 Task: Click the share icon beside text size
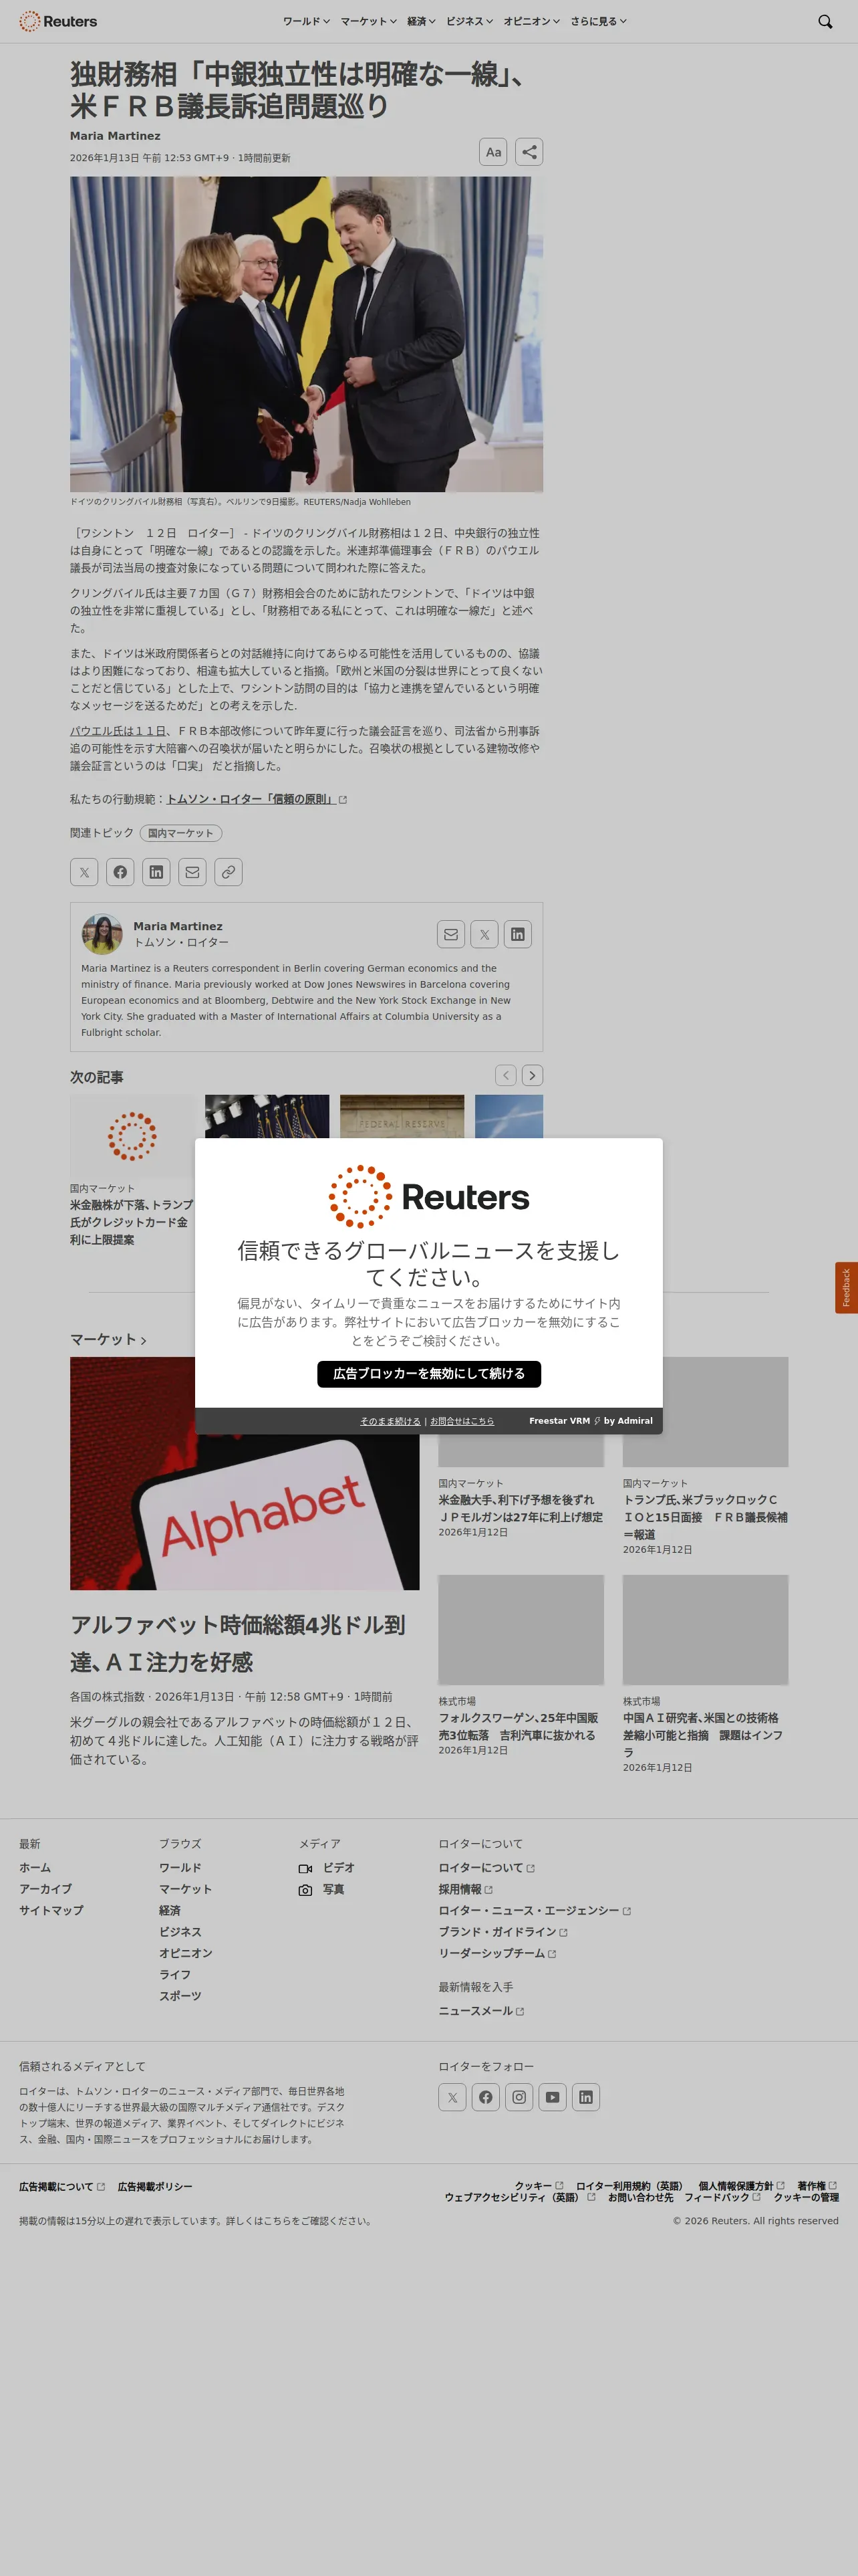pos(529,152)
